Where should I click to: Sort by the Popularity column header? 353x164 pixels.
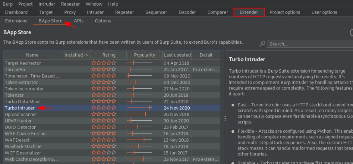(144, 55)
